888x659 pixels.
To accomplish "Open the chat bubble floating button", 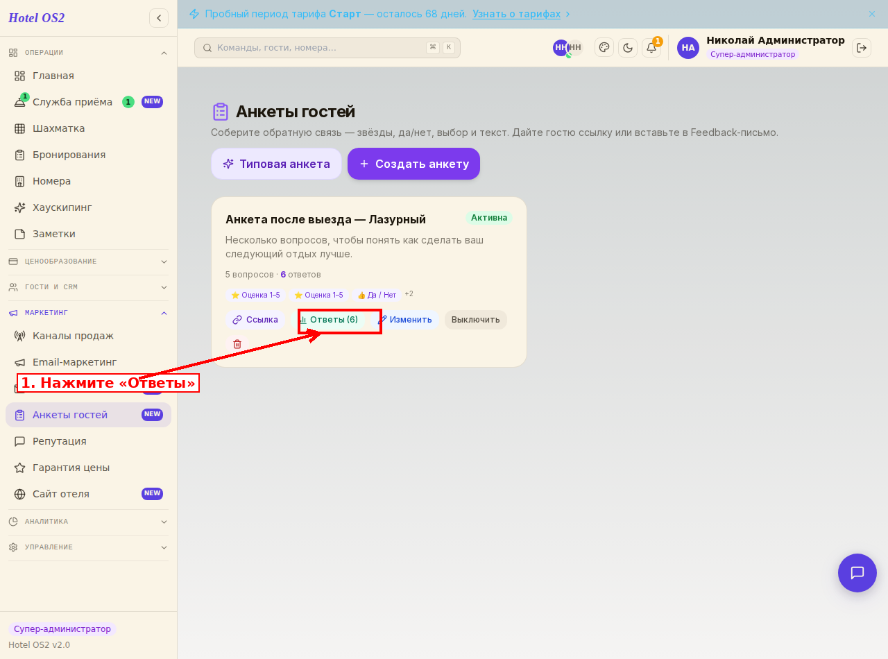I will [x=857, y=573].
